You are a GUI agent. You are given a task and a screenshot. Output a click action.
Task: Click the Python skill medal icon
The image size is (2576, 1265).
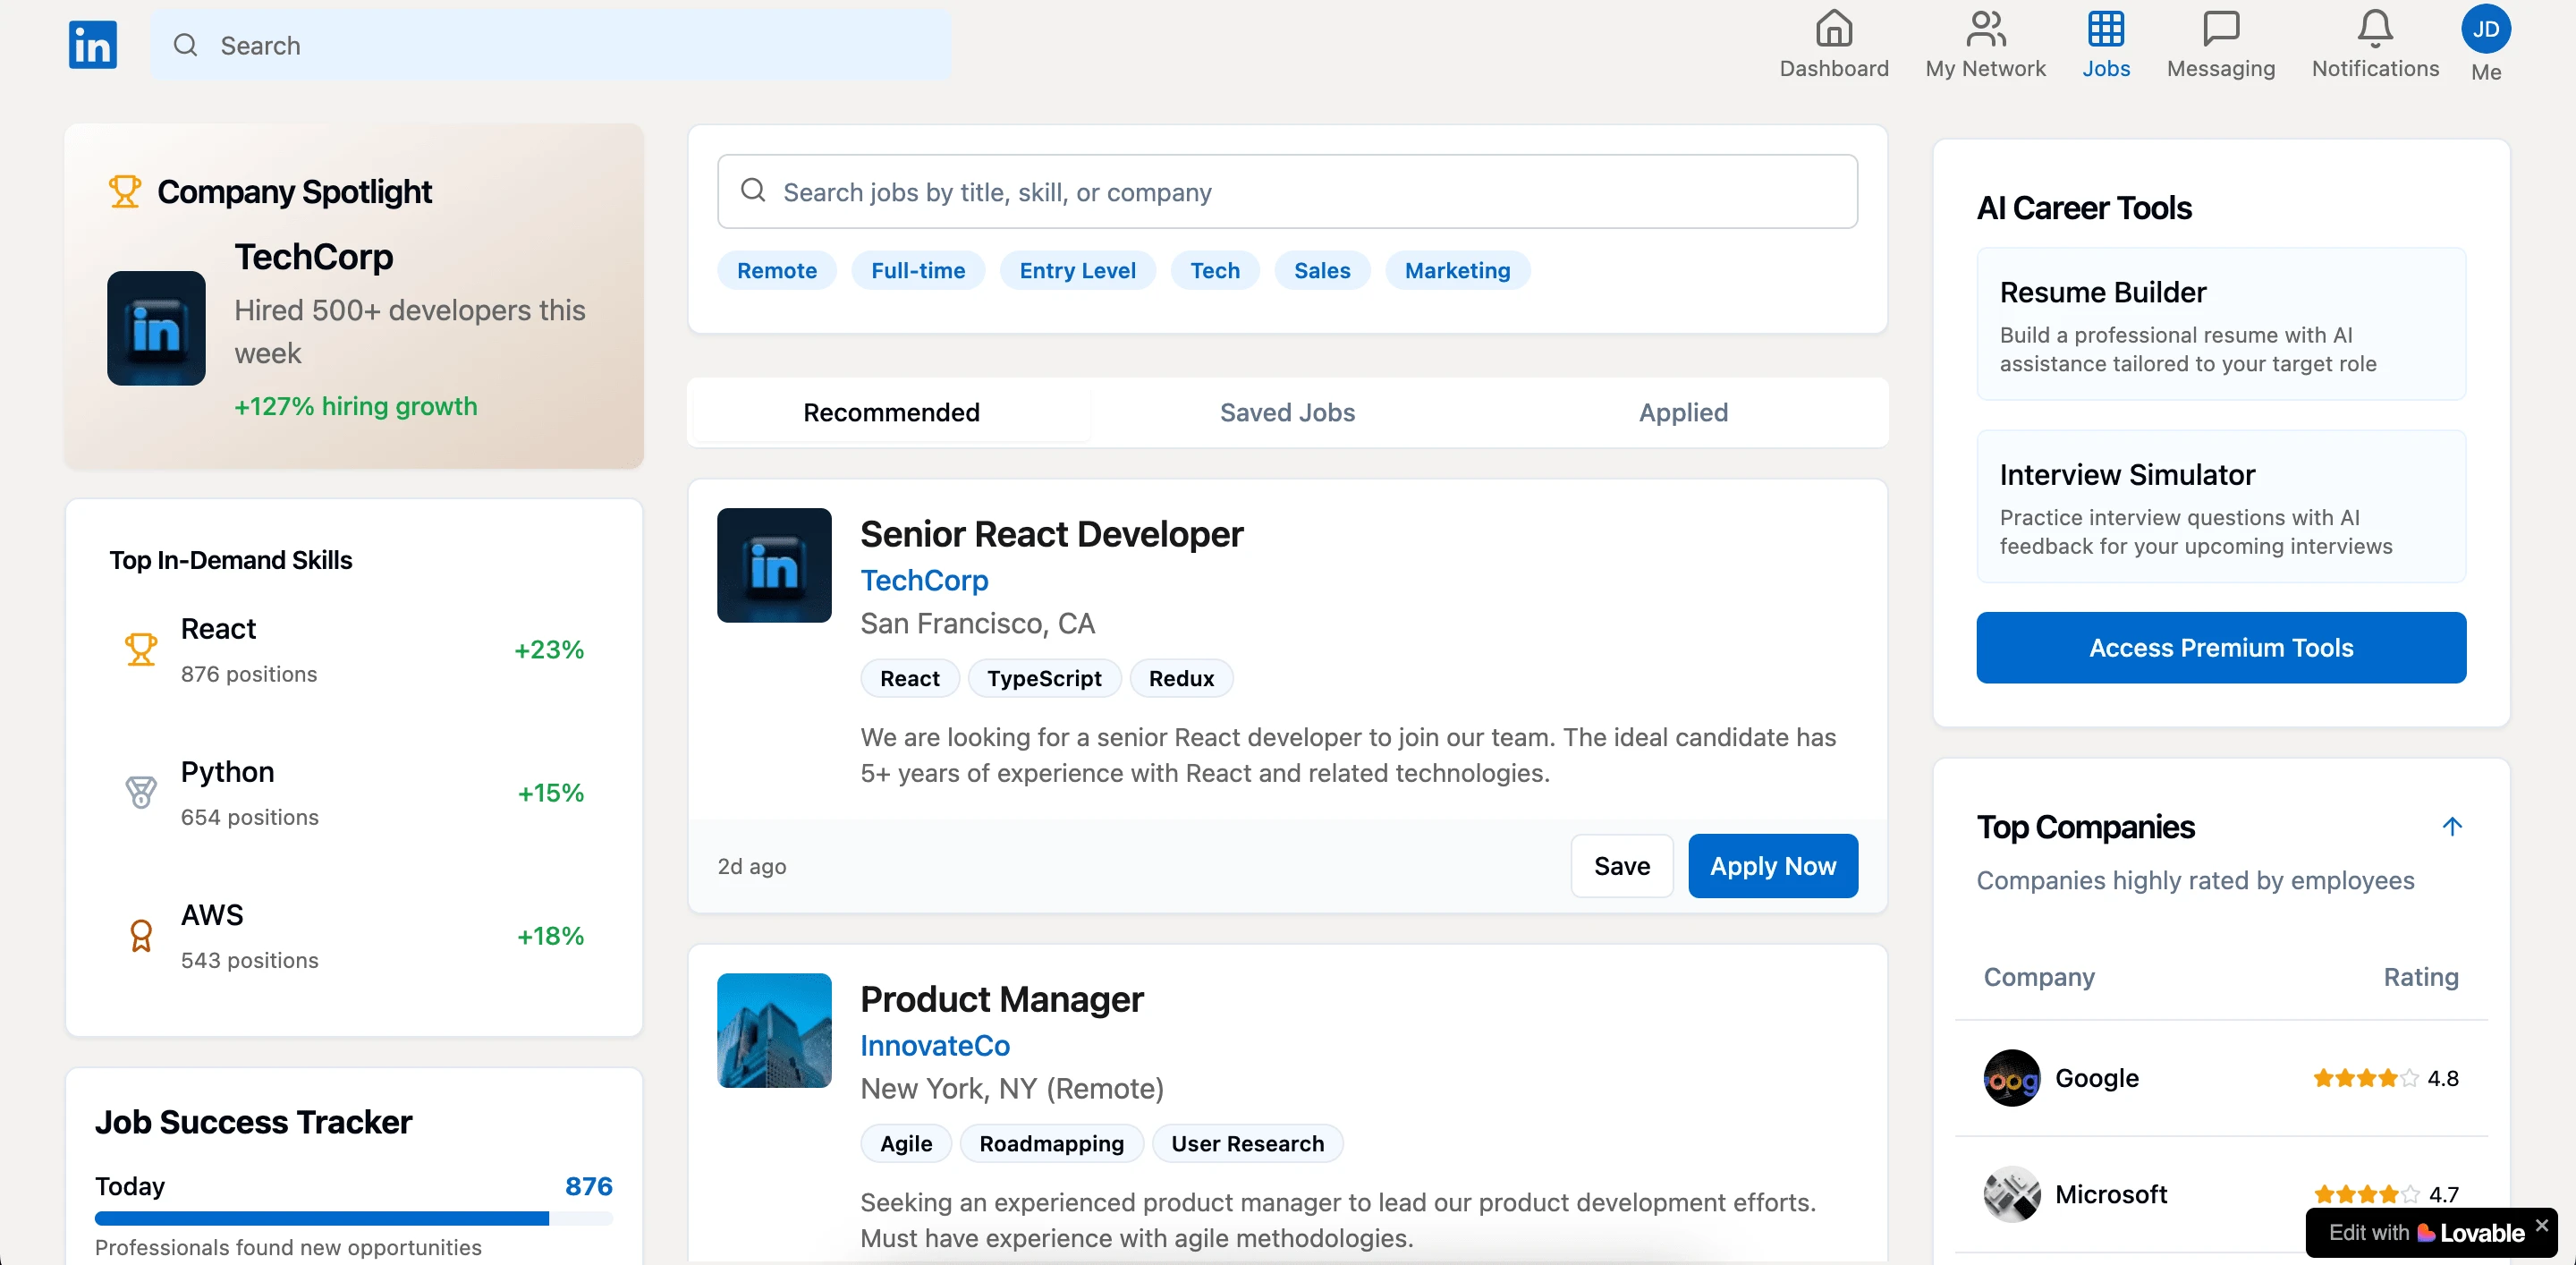coord(141,792)
